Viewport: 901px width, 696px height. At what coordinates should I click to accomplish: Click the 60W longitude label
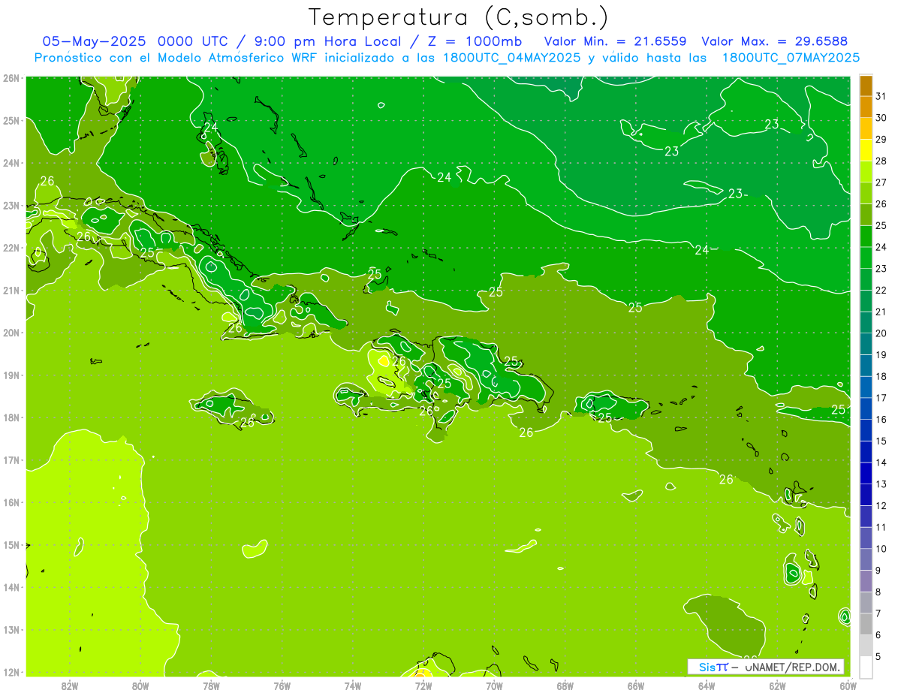tap(848, 685)
